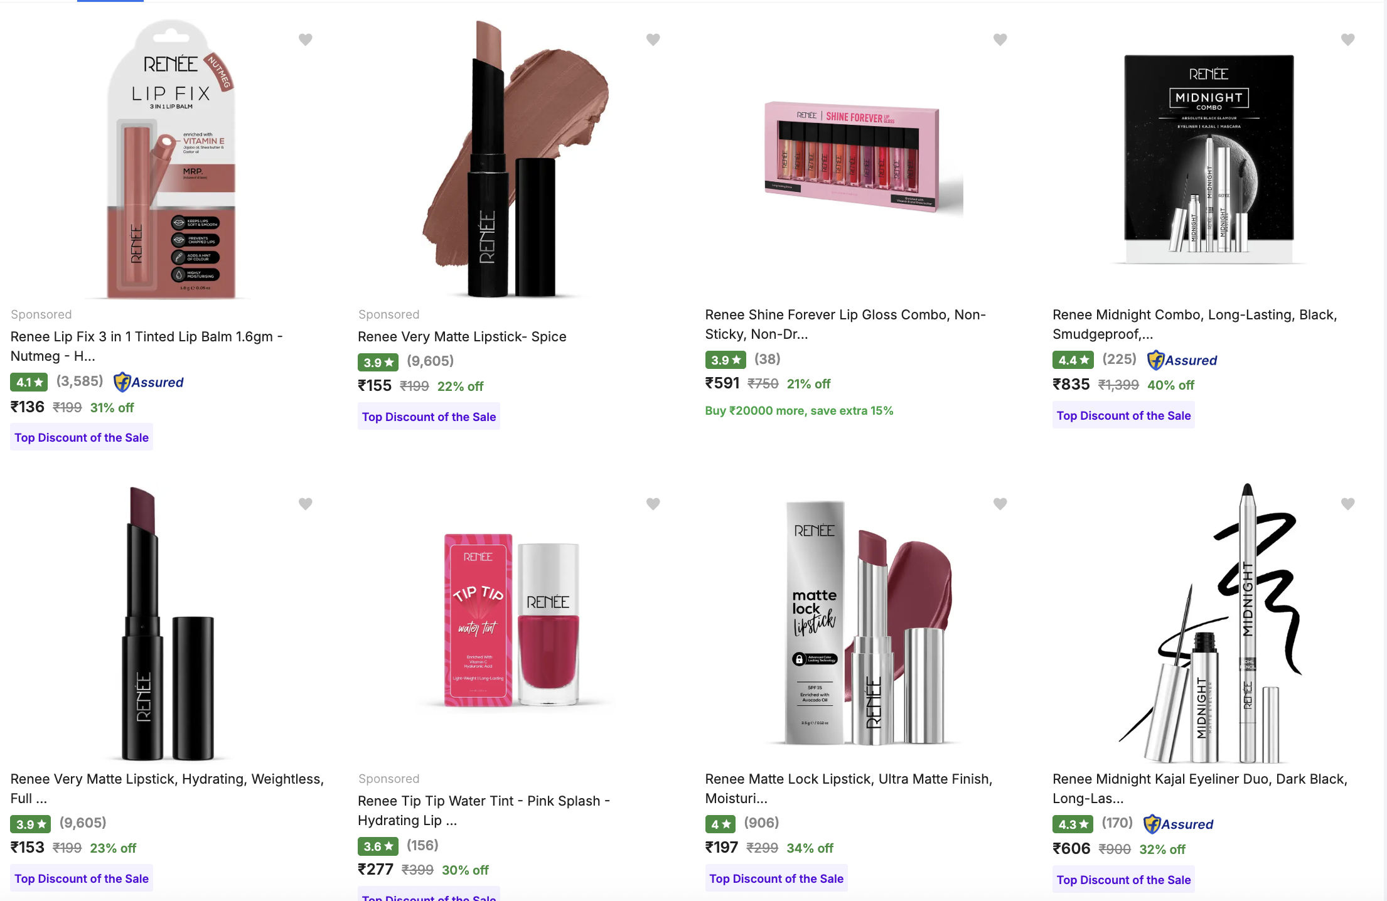Click 3.9 star rating on Lip Gloss Combo
Viewport: 1387px width, 901px height.
726,360
